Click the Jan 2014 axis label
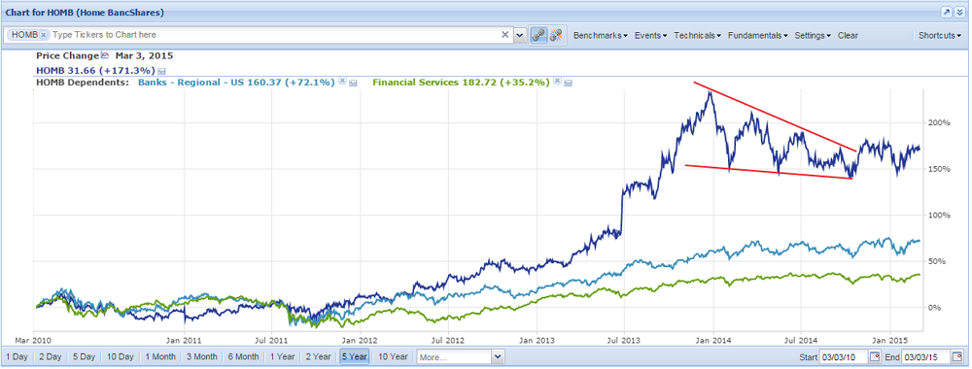The width and height of the screenshot is (972, 369). pyautogui.click(x=712, y=340)
